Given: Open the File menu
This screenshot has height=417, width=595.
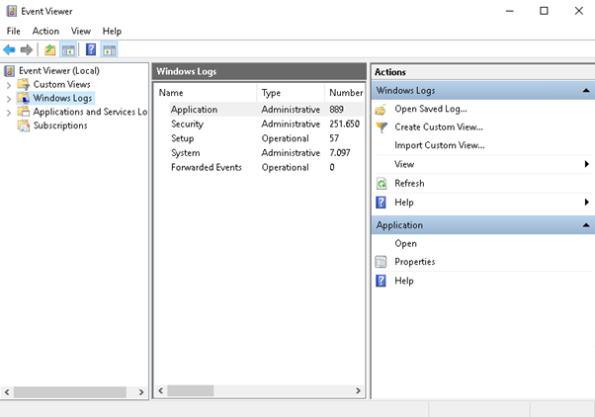Looking at the screenshot, I should tap(14, 31).
